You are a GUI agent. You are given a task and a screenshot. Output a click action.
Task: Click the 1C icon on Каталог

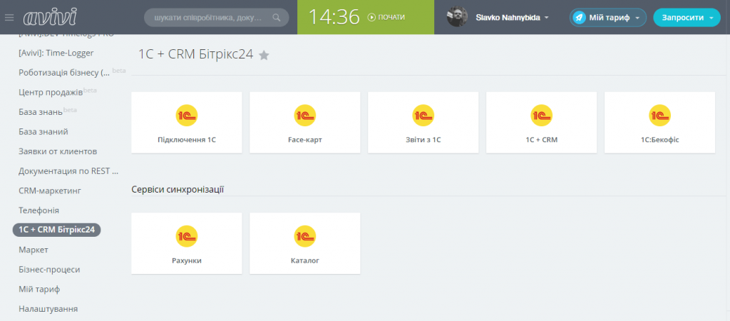pyautogui.click(x=305, y=236)
